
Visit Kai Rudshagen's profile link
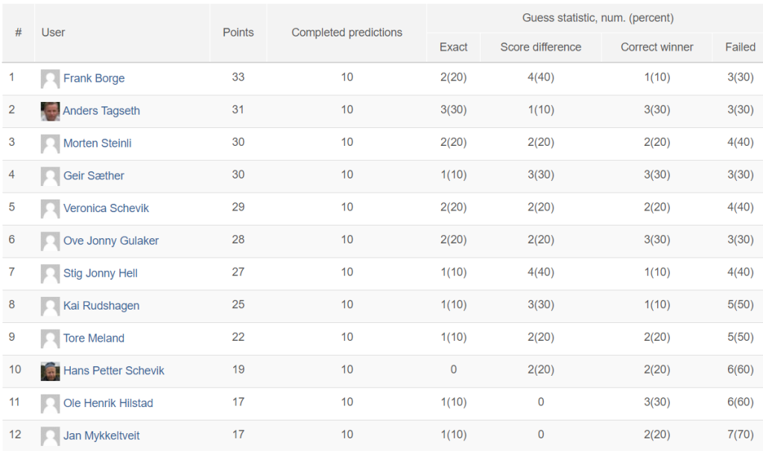[101, 306]
